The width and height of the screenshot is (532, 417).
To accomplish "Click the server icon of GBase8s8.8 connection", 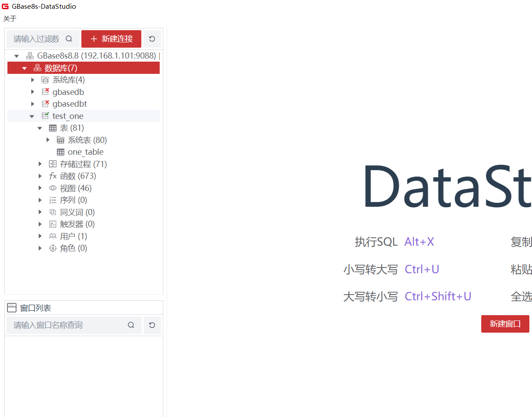I will [30, 56].
